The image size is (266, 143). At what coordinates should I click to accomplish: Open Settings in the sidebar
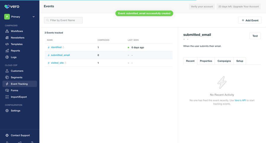[16, 110]
